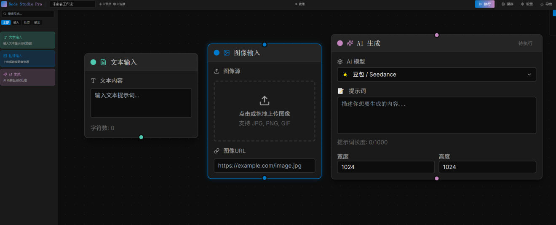
Task: Click the link icon beside 图像URL label
Action: point(217,151)
